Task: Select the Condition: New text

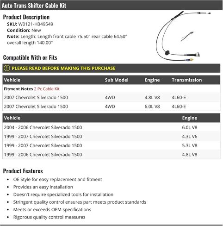Action: pos(24,30)
